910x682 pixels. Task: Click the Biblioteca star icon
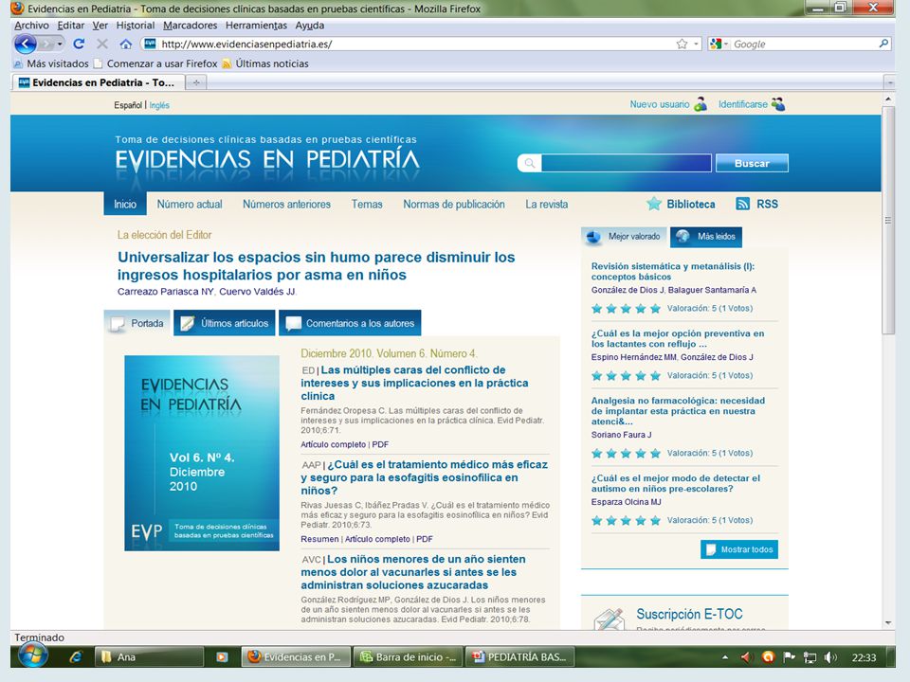coord(654,204)
